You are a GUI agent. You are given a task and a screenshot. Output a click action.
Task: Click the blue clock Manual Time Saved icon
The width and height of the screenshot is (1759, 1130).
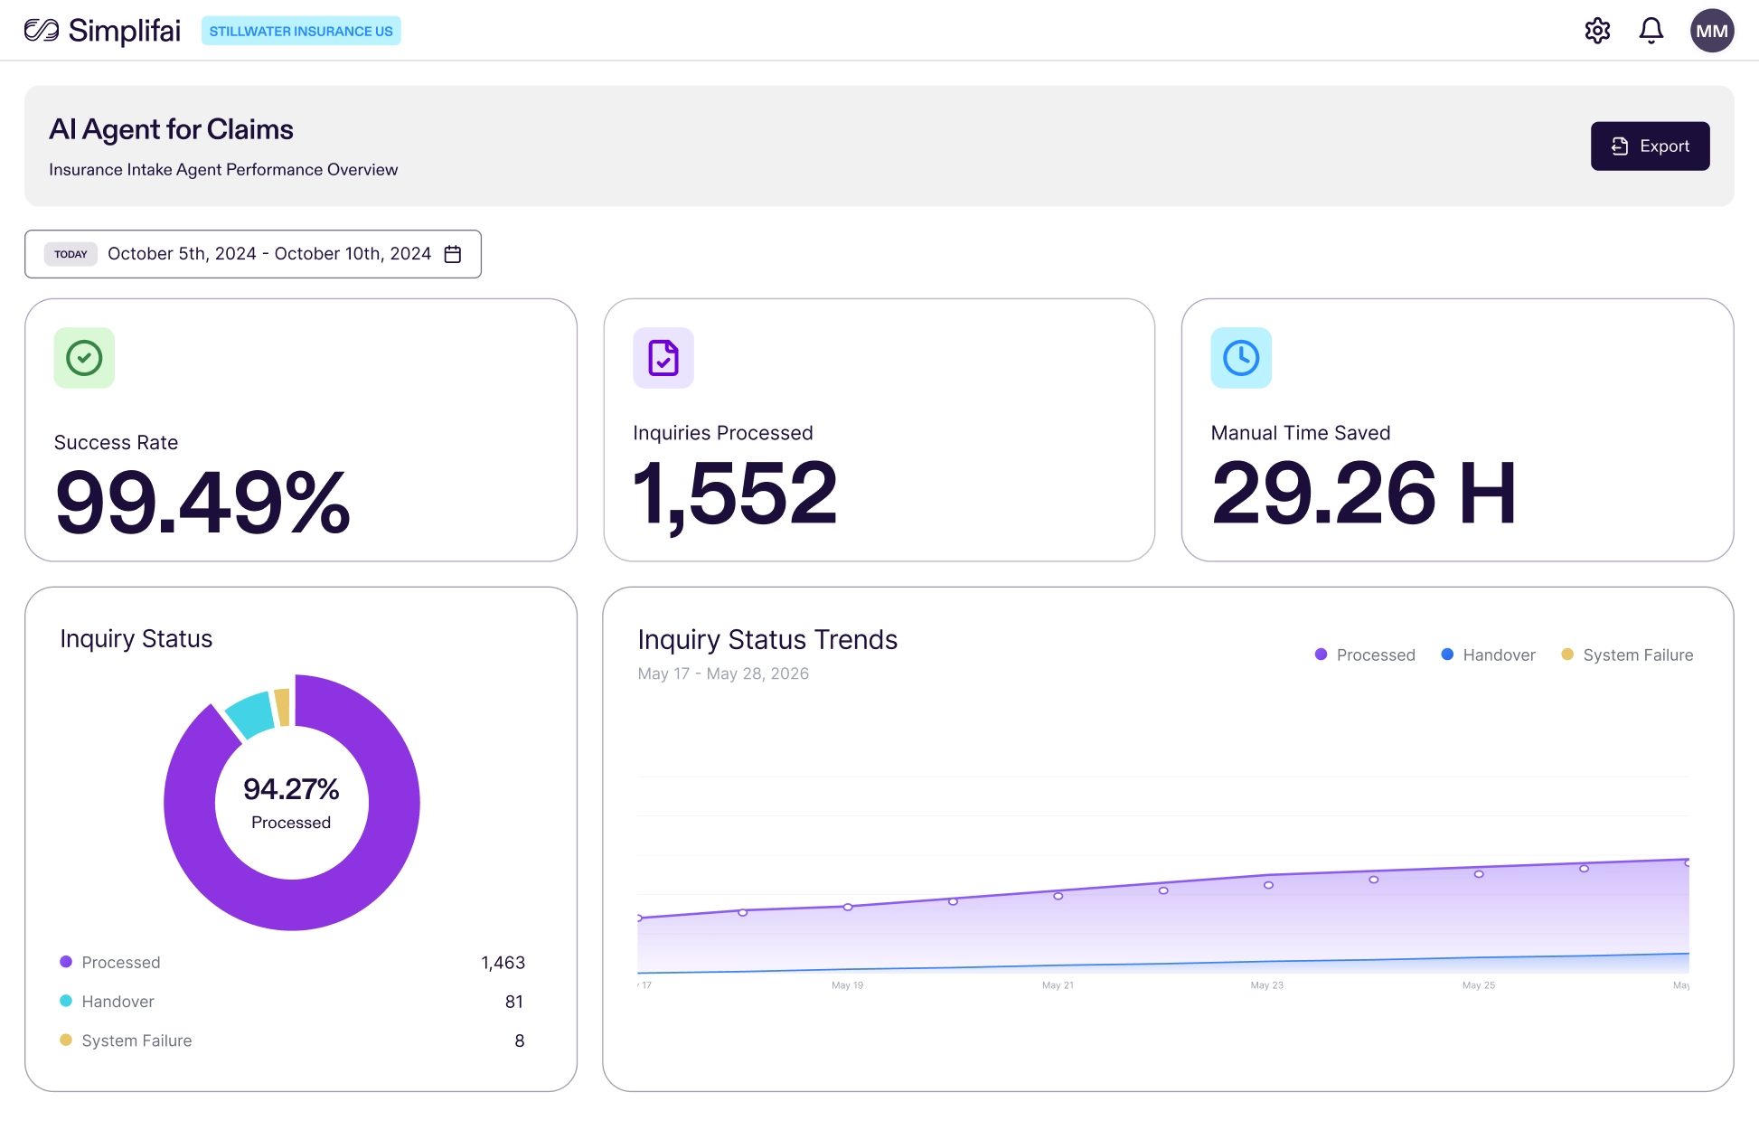point(1241,358)
